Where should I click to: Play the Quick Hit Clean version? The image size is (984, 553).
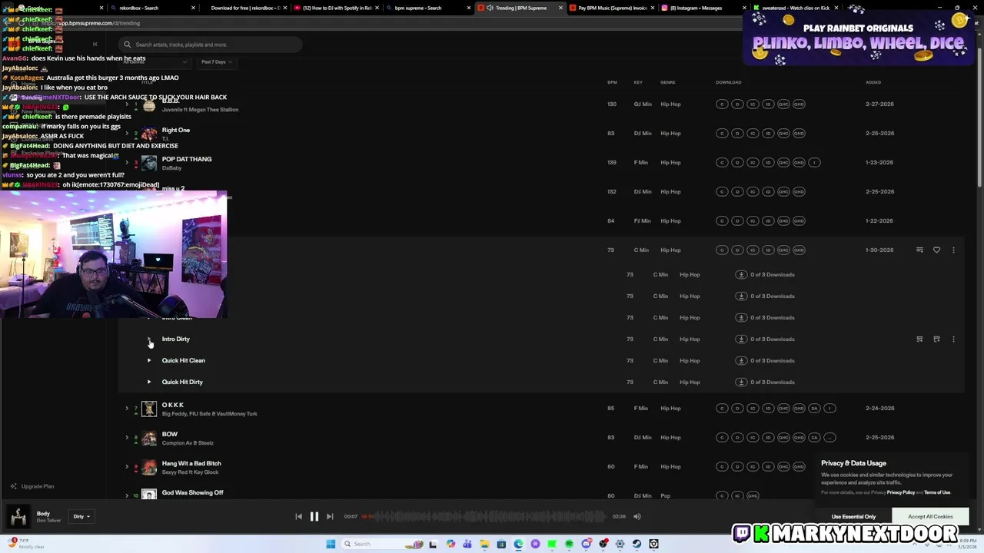tap(149, 360)
